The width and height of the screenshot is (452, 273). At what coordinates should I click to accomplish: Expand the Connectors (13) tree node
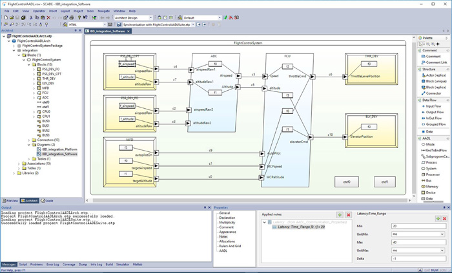pos(29,140)
